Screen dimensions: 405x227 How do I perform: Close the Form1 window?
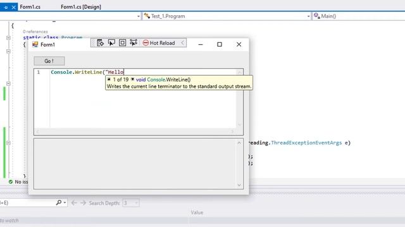pyautogui.click(x=239, y=45)
